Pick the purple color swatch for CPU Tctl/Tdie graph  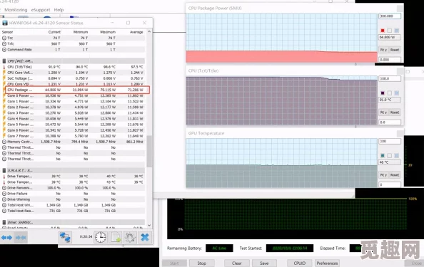tap(383, 93)
